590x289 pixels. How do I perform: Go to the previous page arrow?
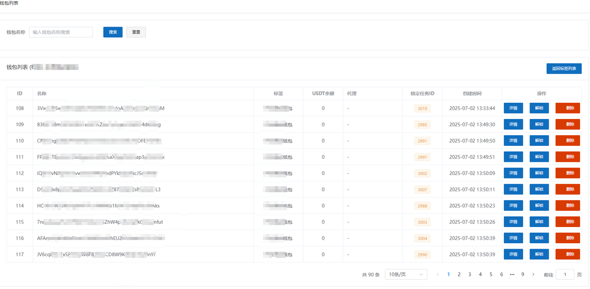tap(438, 274)
